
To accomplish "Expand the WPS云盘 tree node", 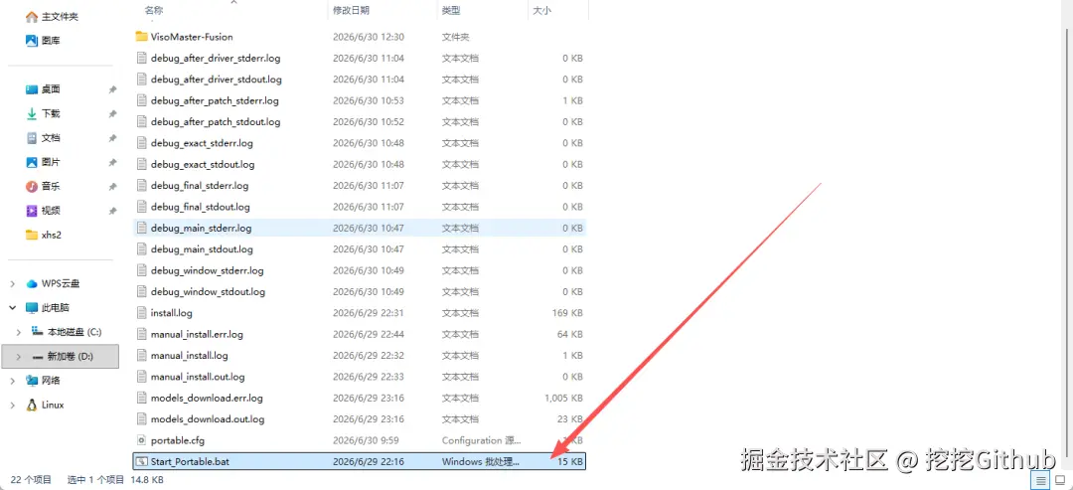I will [12, 283].
